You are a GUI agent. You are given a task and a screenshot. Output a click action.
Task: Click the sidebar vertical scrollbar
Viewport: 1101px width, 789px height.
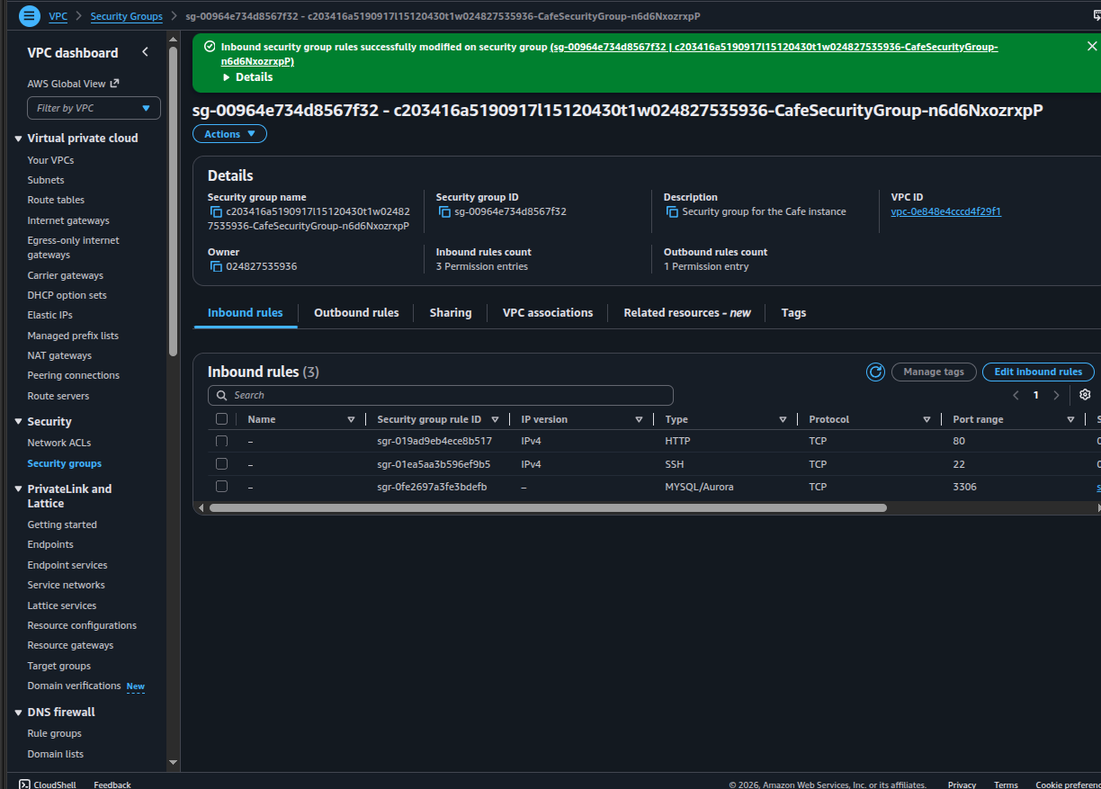pyautogui.click(x=173, y=201)
